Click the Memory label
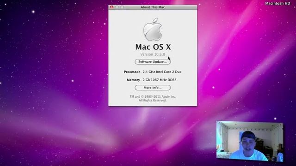Screen dimensions: 296x166 pyautogui.click(x=133, y=80)
